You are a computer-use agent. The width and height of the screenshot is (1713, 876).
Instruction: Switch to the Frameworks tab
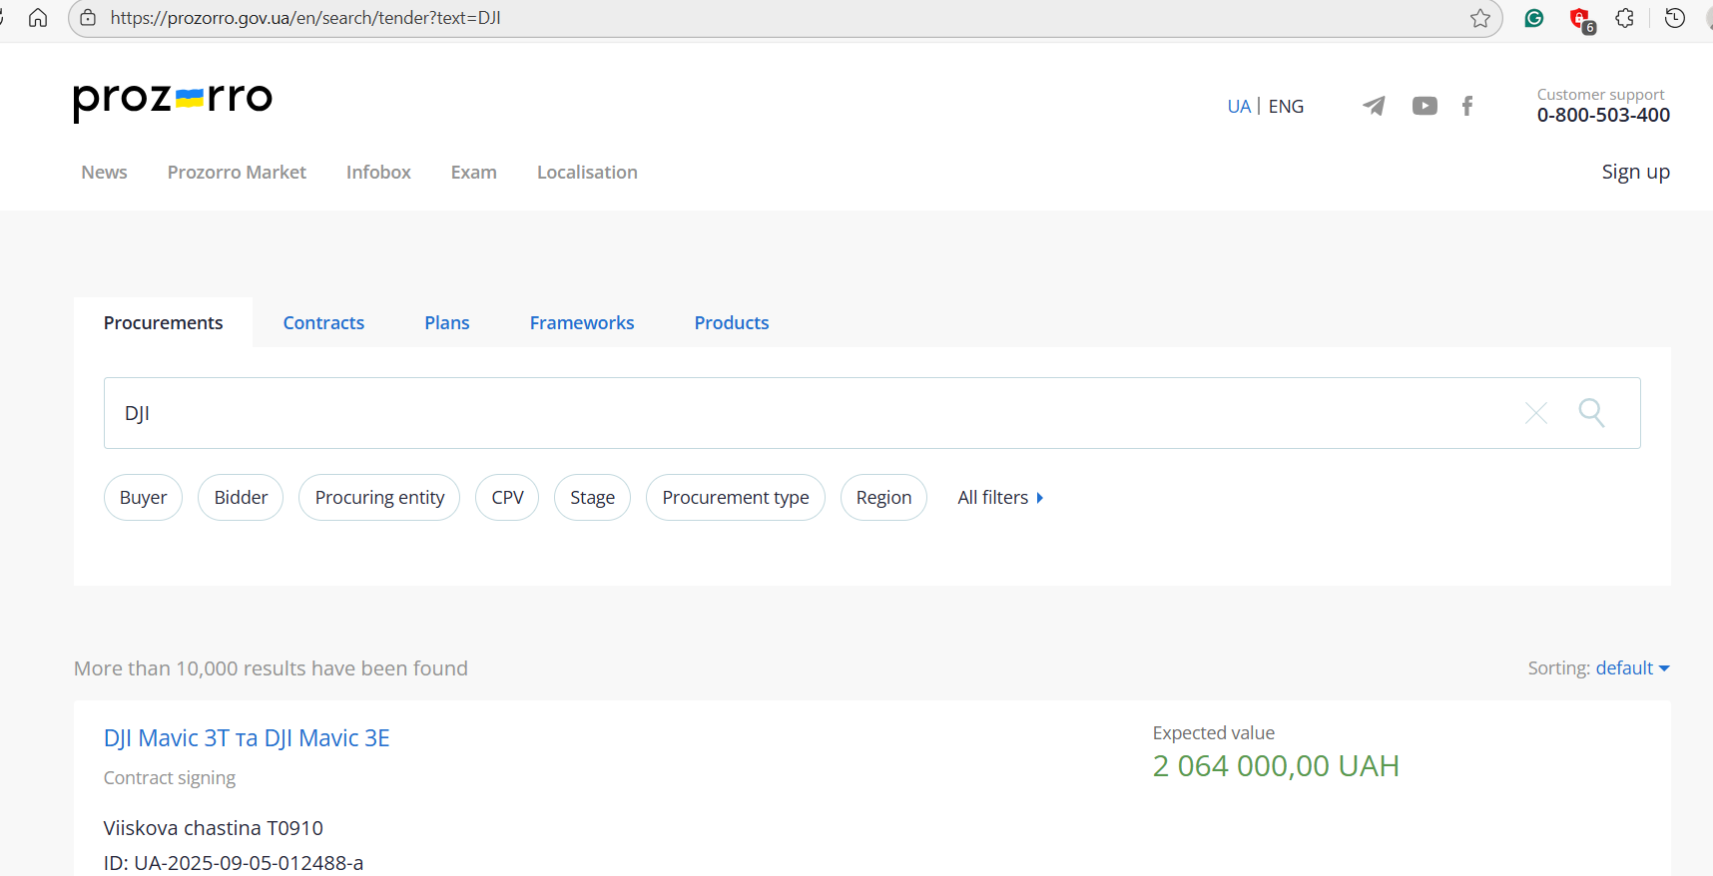point(582,322)
